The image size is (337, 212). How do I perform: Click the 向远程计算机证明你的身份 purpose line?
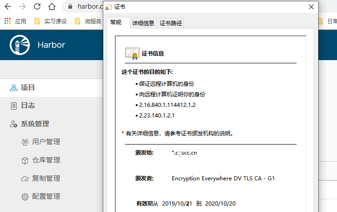pyautogui.click(x=172, y=94)
